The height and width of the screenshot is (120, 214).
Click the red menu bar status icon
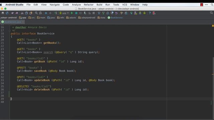click(x=202, y=5)
